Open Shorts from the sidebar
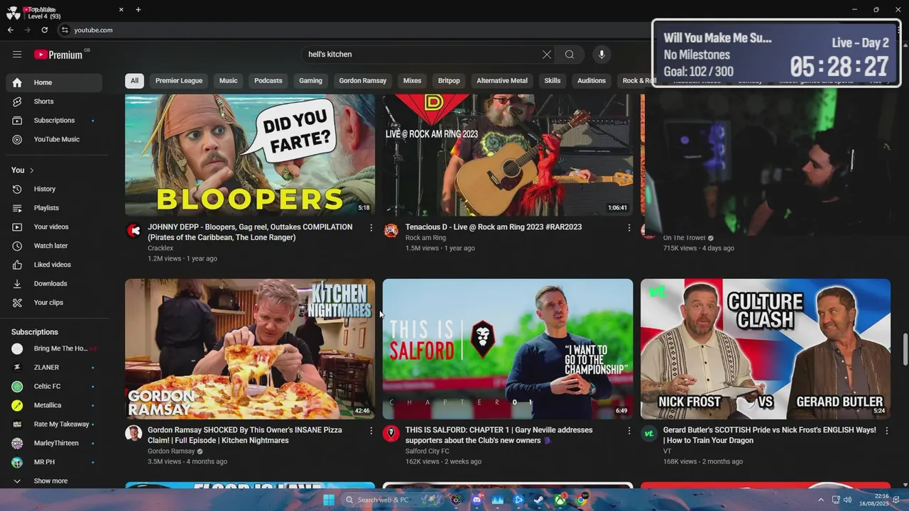 54,101
